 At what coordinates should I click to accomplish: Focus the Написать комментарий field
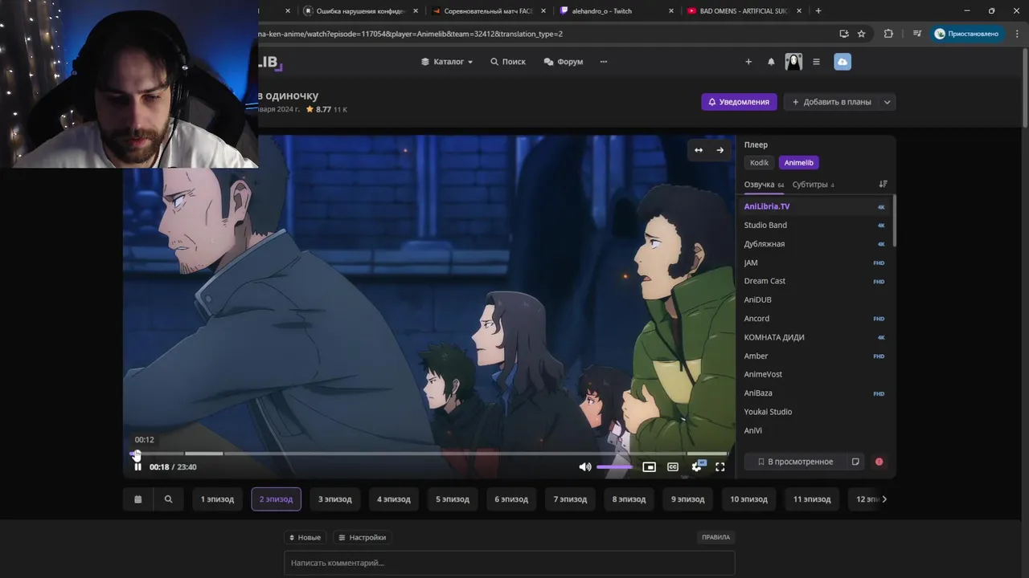point(510,563)
